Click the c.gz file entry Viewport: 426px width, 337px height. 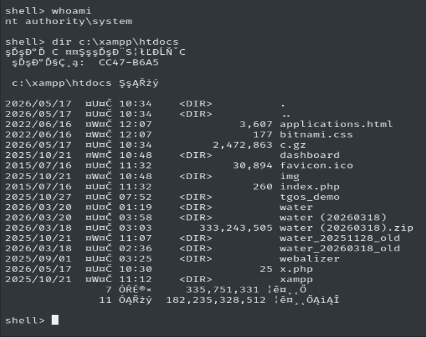click(293, 145)
